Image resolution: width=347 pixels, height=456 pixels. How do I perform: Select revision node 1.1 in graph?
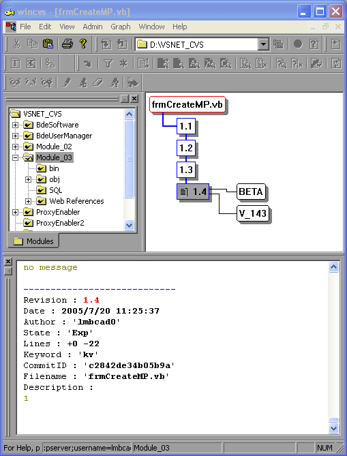tap(186, 126)
